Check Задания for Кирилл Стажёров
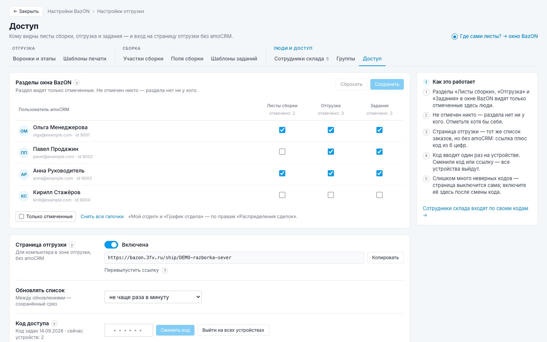Screen dimensions: 547x342 pos(379,195)
